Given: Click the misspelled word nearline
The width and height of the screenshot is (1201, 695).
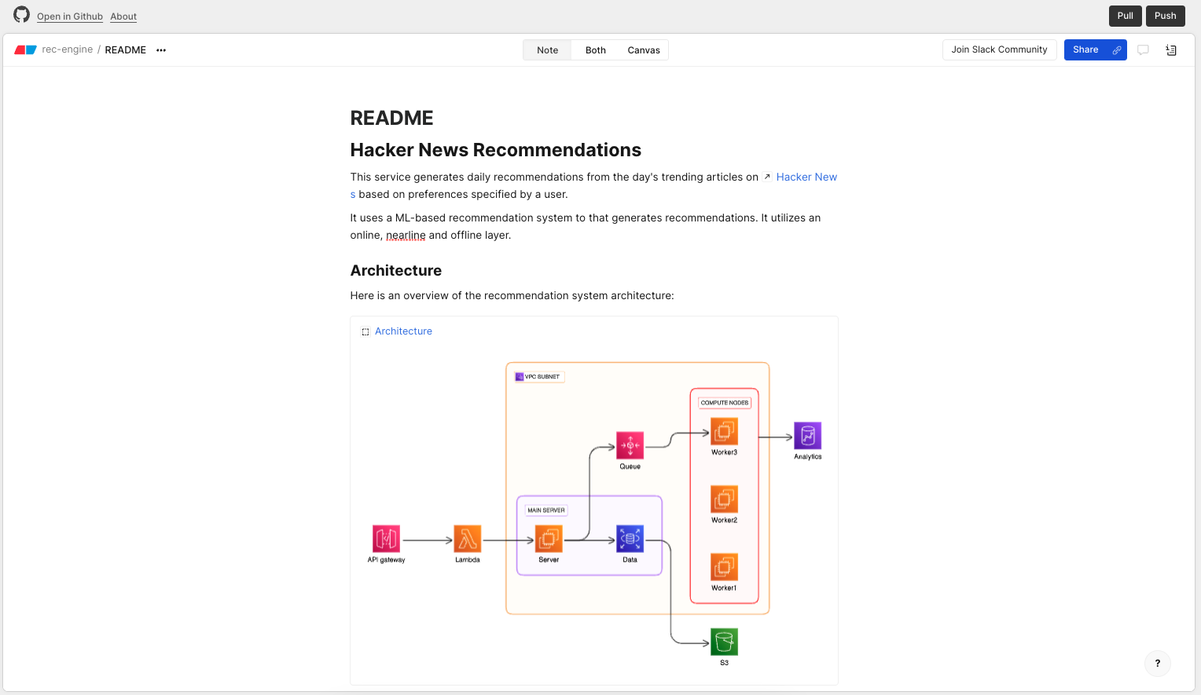Looking at the screenshot, I should pyautogui.click(x=406, y=235).
